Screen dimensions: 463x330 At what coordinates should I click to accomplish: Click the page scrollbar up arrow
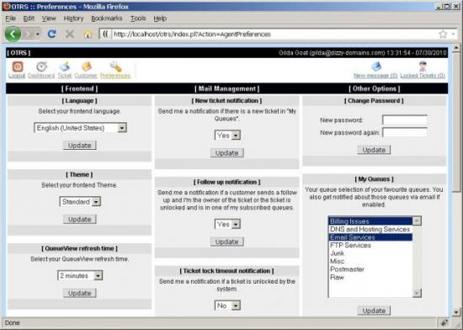(x=456, y=47)
